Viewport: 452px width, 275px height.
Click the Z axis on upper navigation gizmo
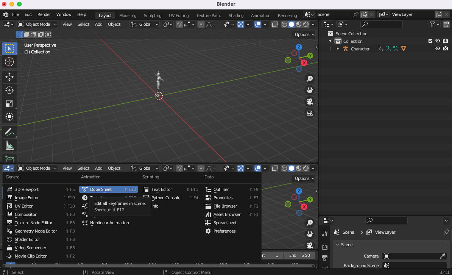pos(299,47)
